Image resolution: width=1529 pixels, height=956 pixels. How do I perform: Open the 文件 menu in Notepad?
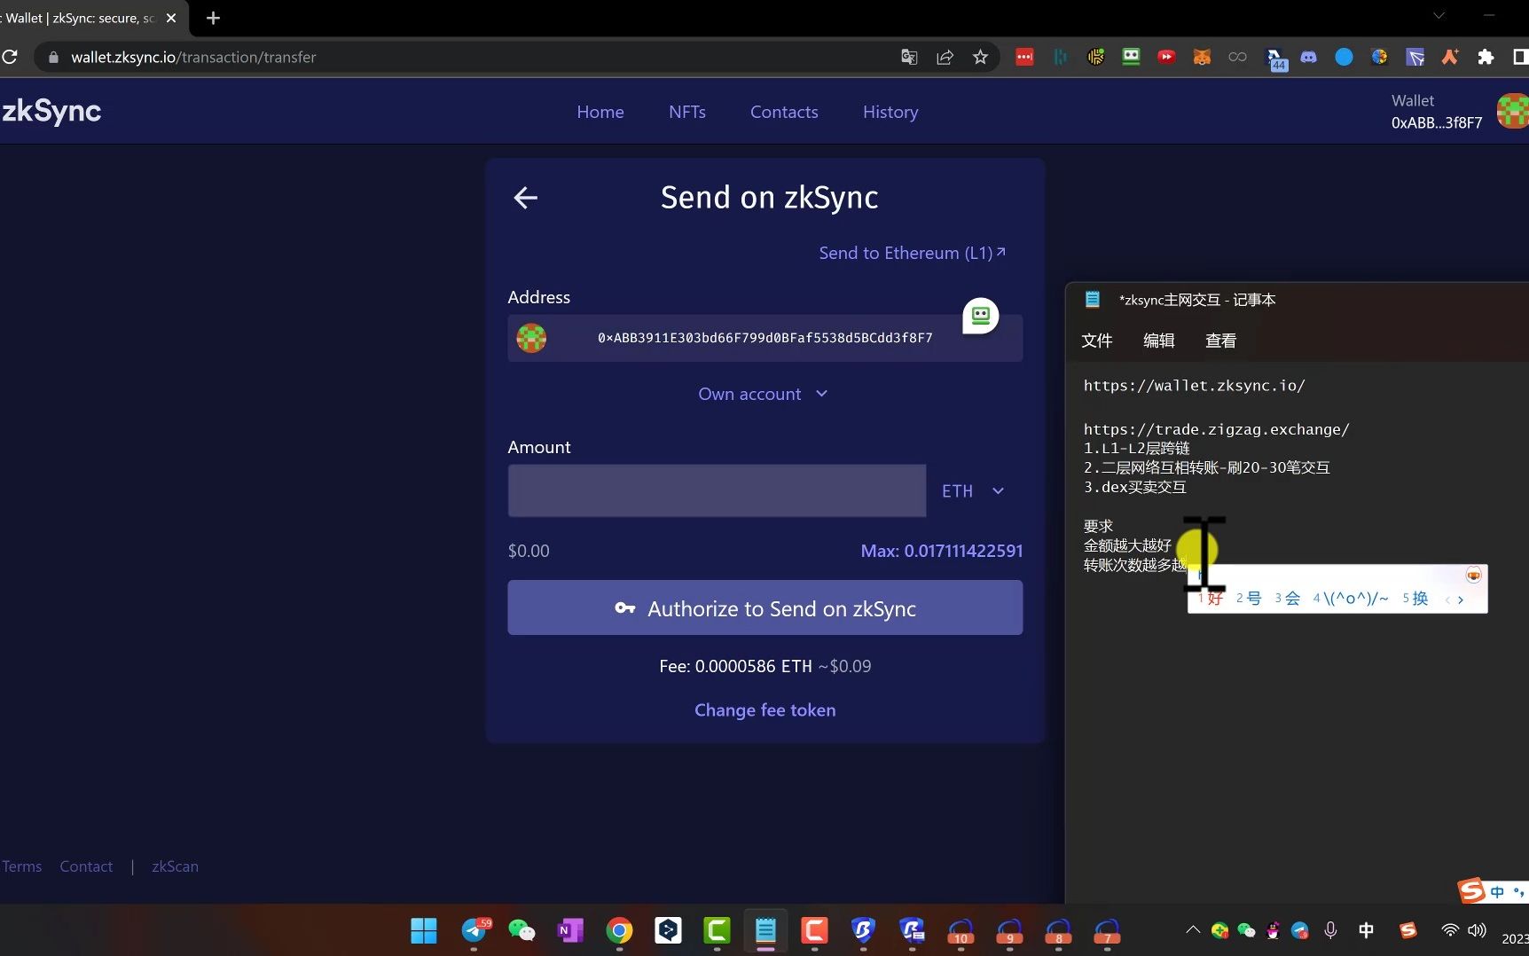coord(1097,341)
